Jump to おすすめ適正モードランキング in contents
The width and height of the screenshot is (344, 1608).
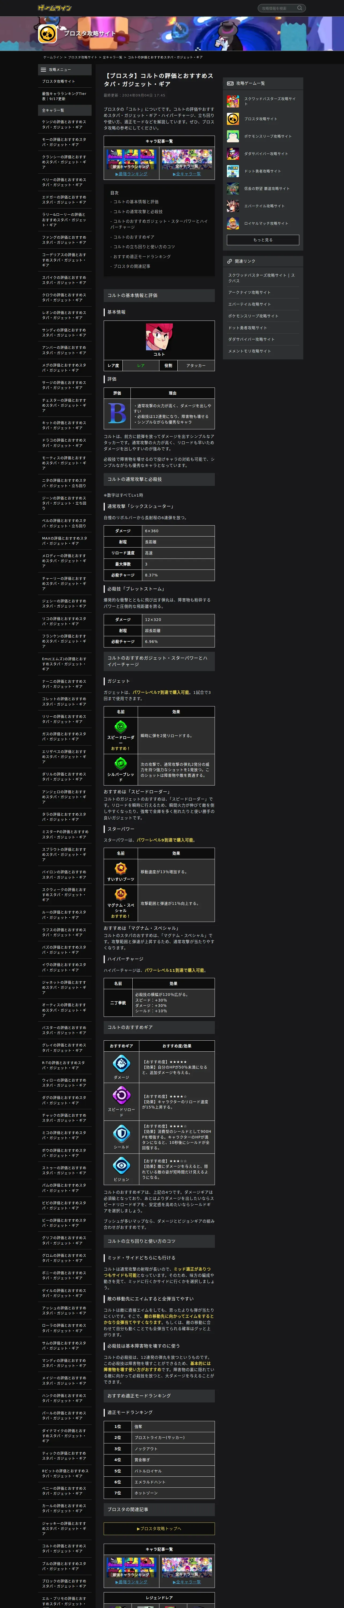(x=142, y=256)
